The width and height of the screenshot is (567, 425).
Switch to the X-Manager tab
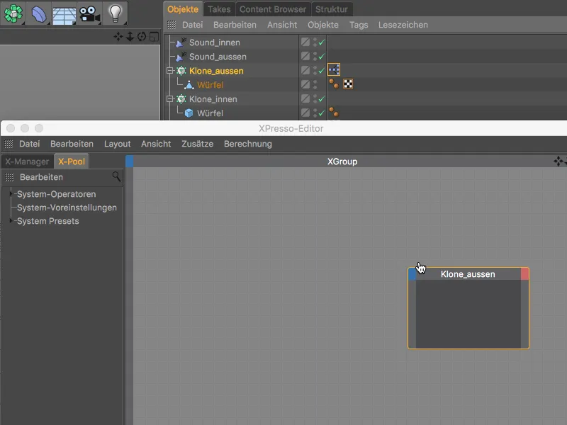(x=27, y=161)
